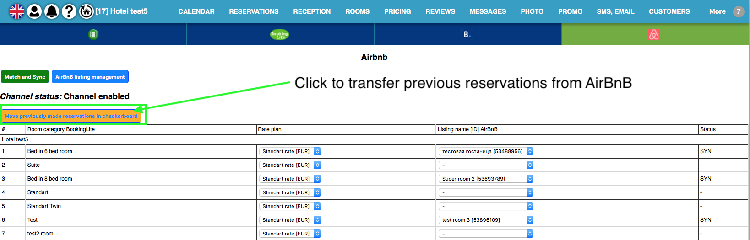Open the CALENDAR menu
Image resolution: width=750 pixels, height=240 pixels.
tap(196, 11)
